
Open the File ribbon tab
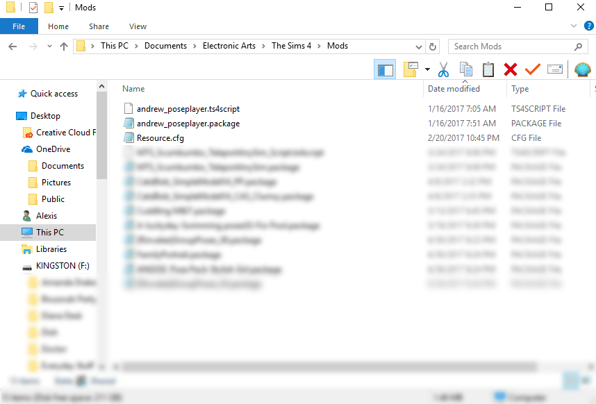(x=19, y=26)
